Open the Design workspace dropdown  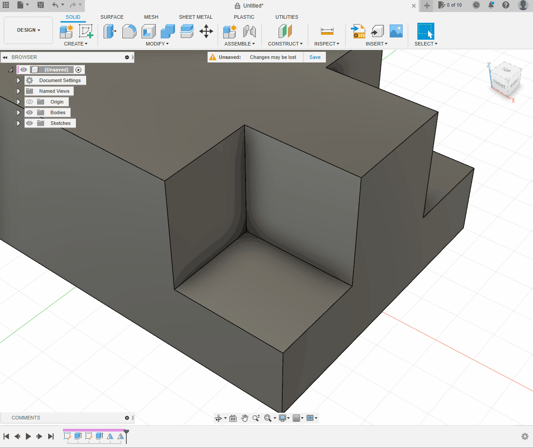[x=28, y=30]
